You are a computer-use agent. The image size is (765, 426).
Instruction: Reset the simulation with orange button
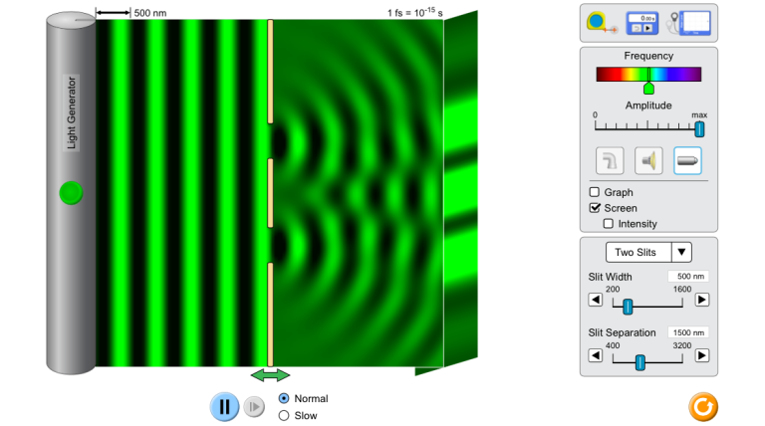coord(703,407)
